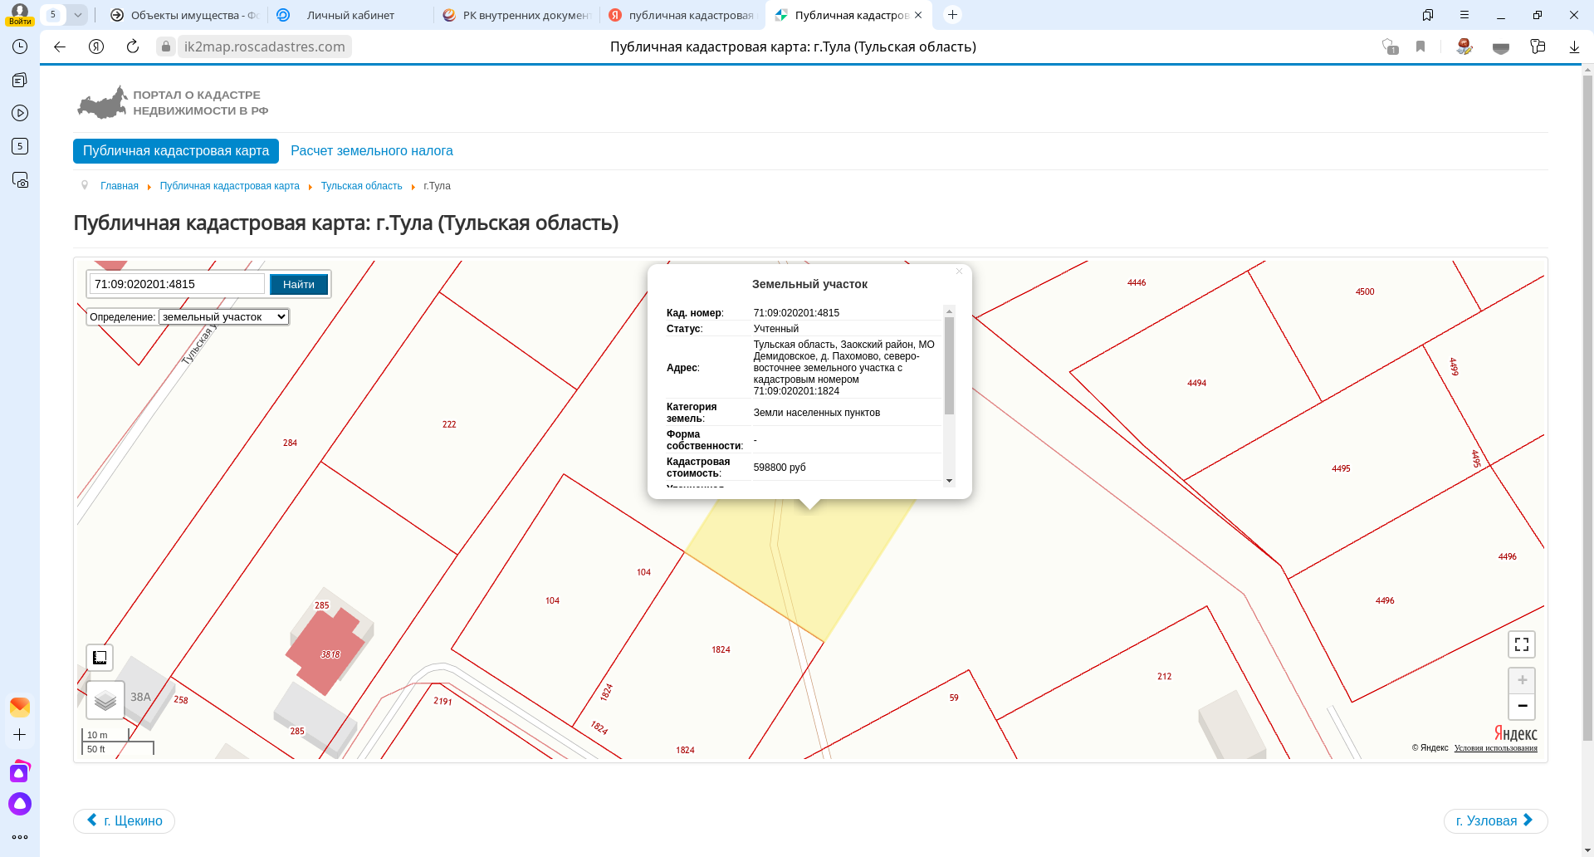This screenshot has height=857, width=1594.
Task: Expand the tab group dropdown arrow
Action: (77, 15)
